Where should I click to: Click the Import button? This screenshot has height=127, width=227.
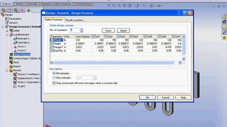tap(123, 31)
